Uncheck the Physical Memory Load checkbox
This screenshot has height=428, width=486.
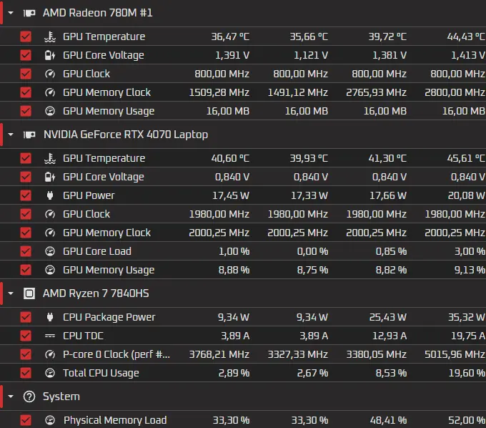(26, 420)
